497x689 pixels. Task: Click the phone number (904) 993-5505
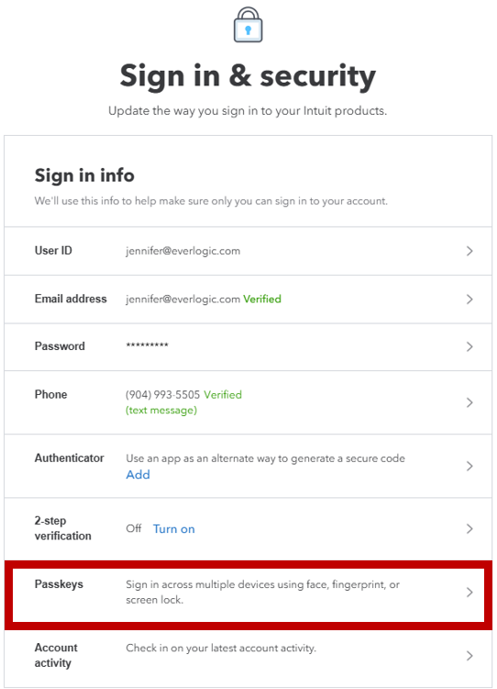(162, 395)
